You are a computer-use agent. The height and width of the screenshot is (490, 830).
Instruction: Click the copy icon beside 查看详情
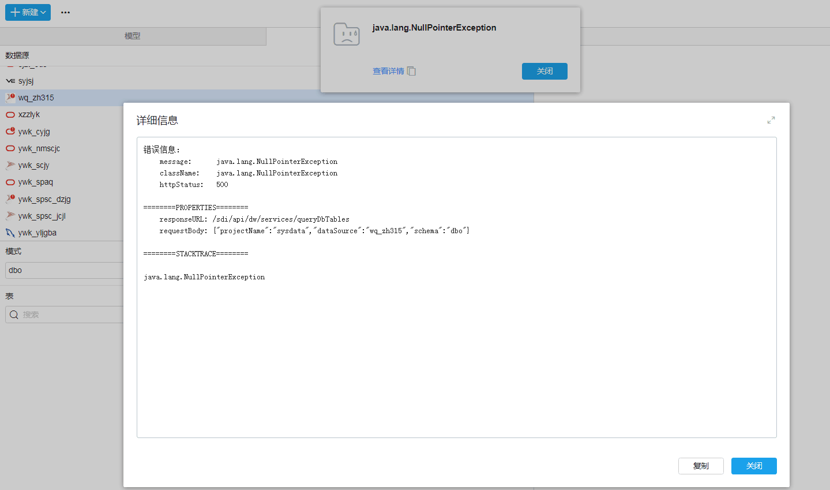(411, 71)
